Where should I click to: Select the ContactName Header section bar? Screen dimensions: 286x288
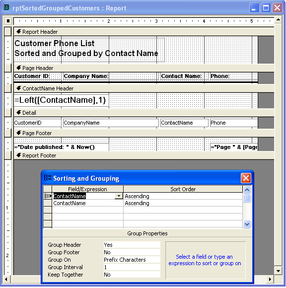144,88
